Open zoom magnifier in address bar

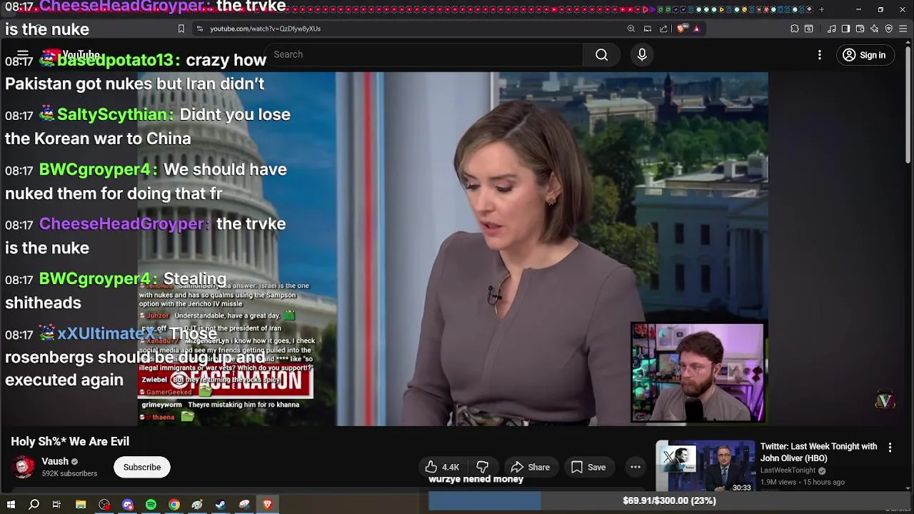point(631,29)
